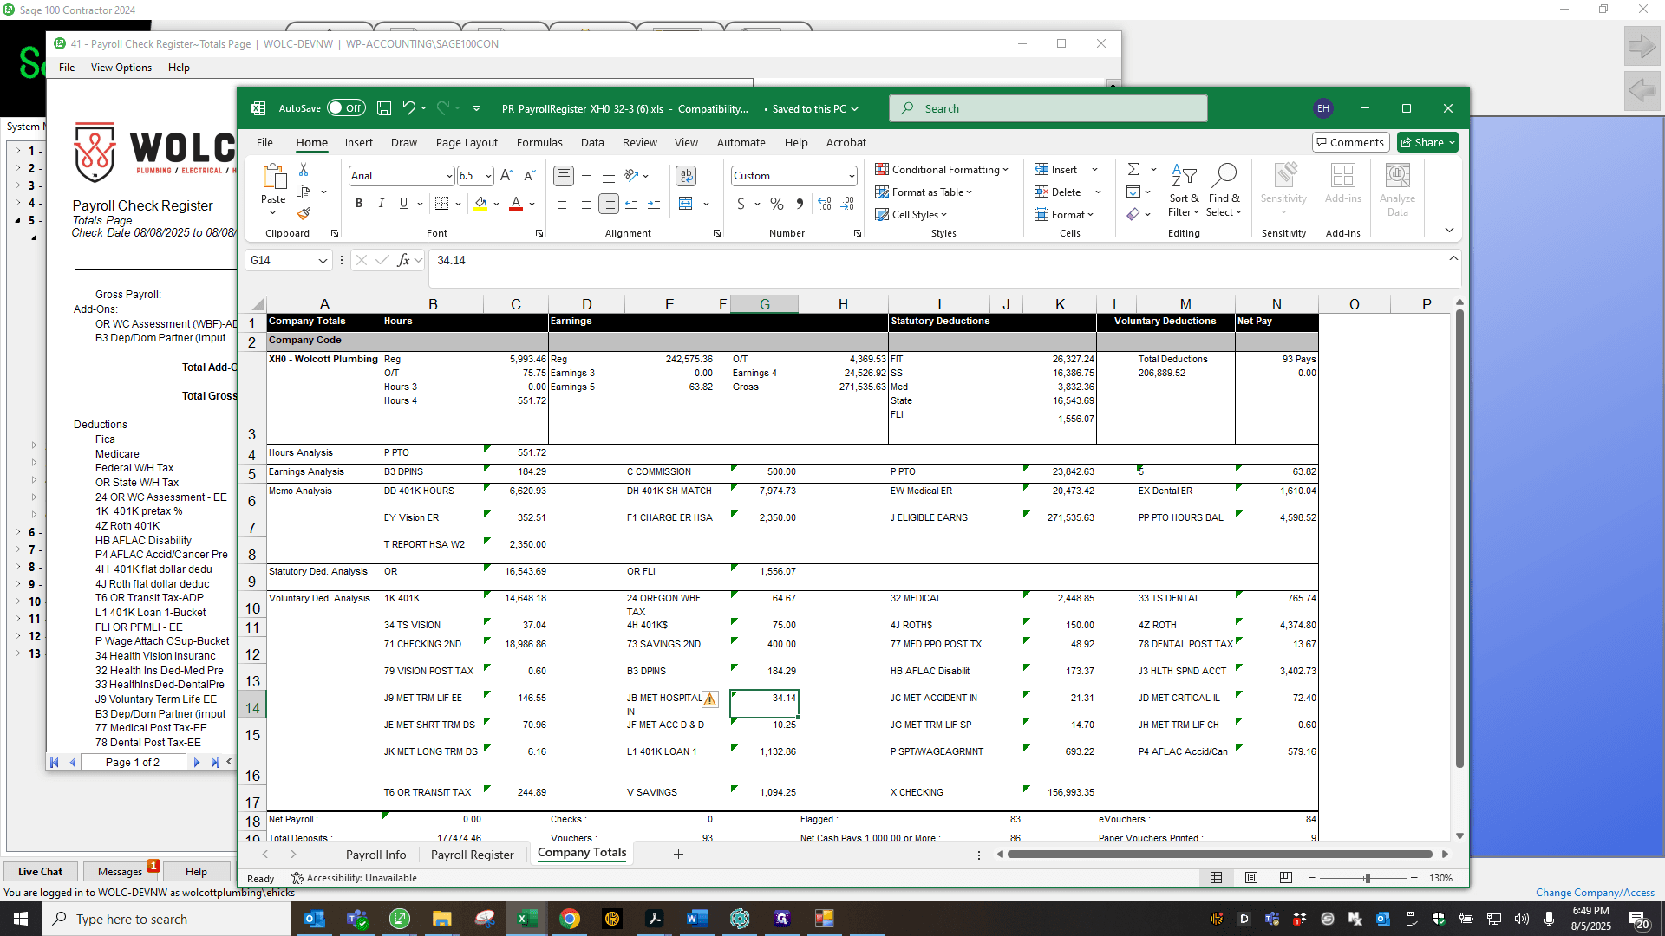
Task: Click the Insert Function fx icon
Action: (403, 260)
